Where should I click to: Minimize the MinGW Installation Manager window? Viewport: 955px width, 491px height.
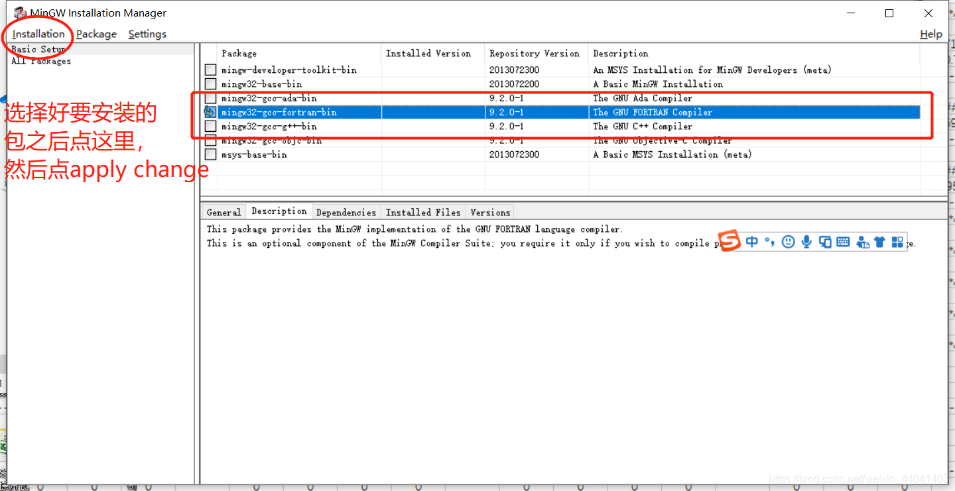[851, 13]
